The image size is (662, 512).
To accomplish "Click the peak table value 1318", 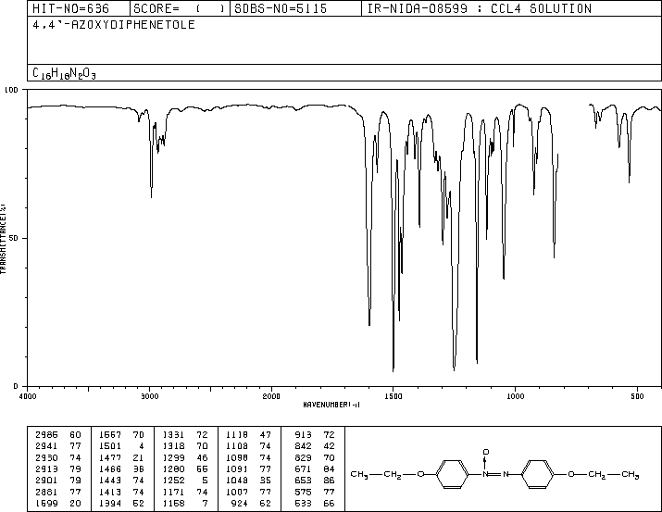I will point(173,446).
